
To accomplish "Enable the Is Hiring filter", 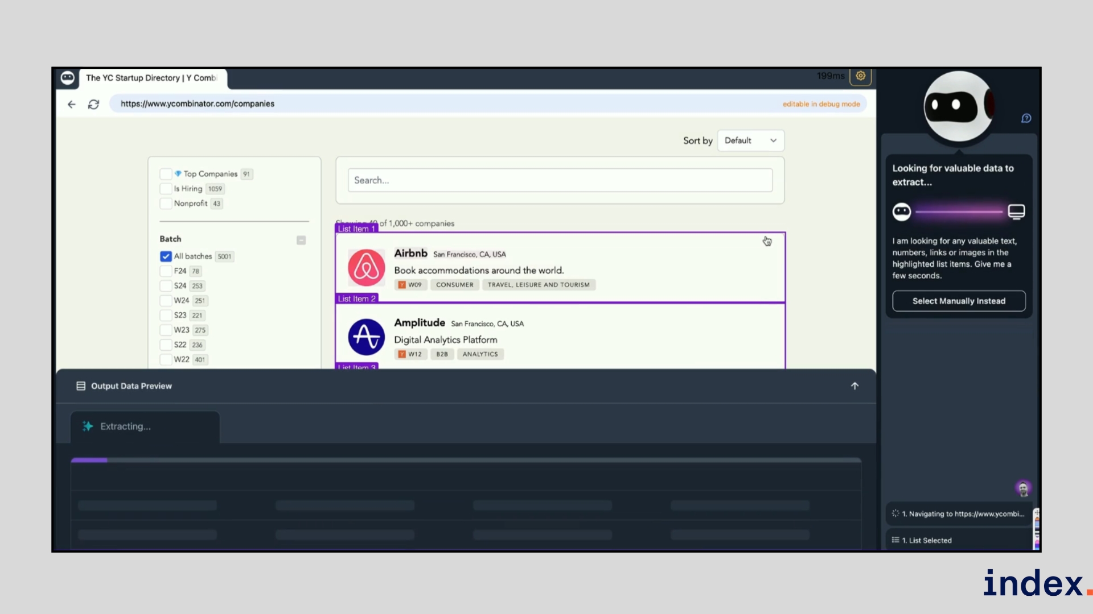I will (x=166, y=189).
